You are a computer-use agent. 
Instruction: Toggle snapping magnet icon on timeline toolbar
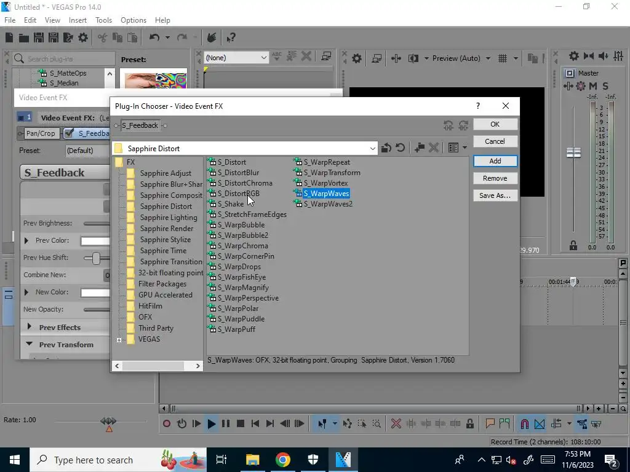[x=524, y=423]
